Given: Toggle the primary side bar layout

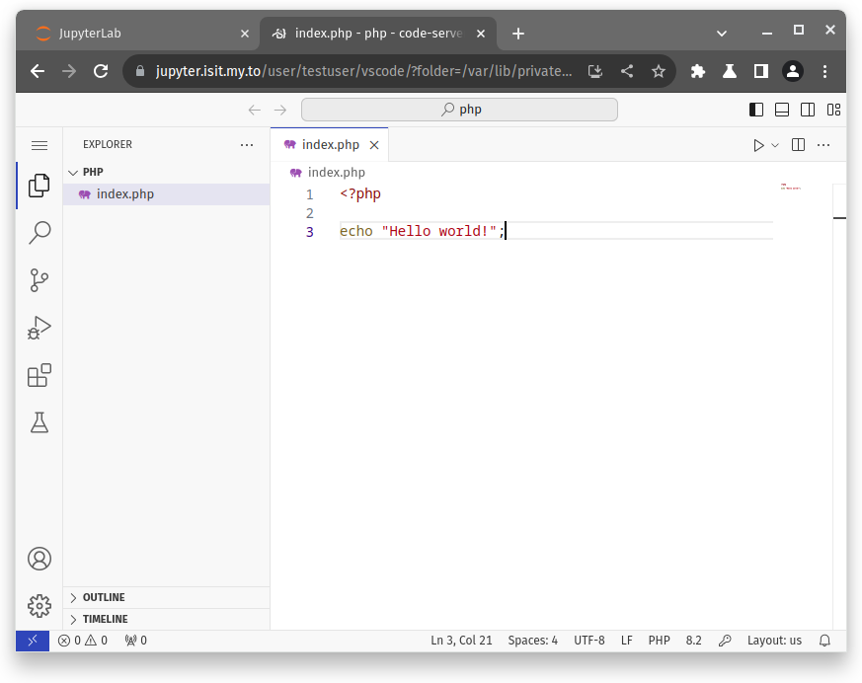Looking at the screenshot, I should [x=756, y=110].
